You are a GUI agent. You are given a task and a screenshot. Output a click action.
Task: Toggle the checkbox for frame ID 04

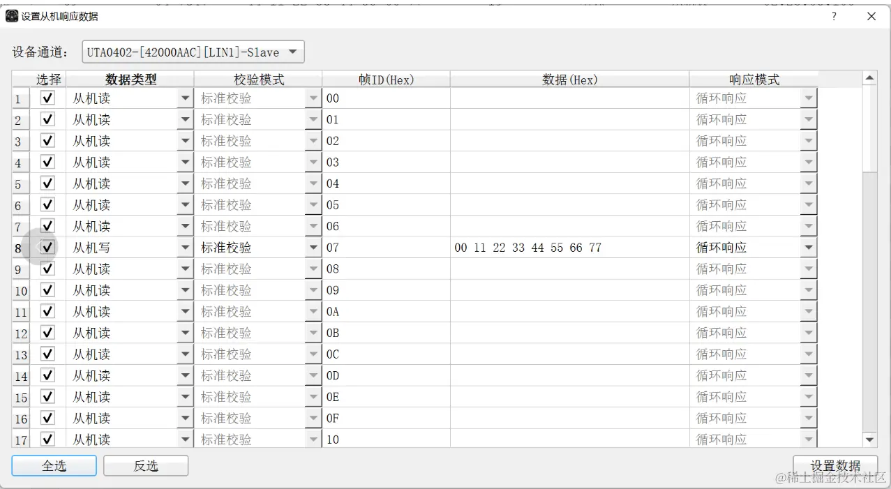(48, 183)
